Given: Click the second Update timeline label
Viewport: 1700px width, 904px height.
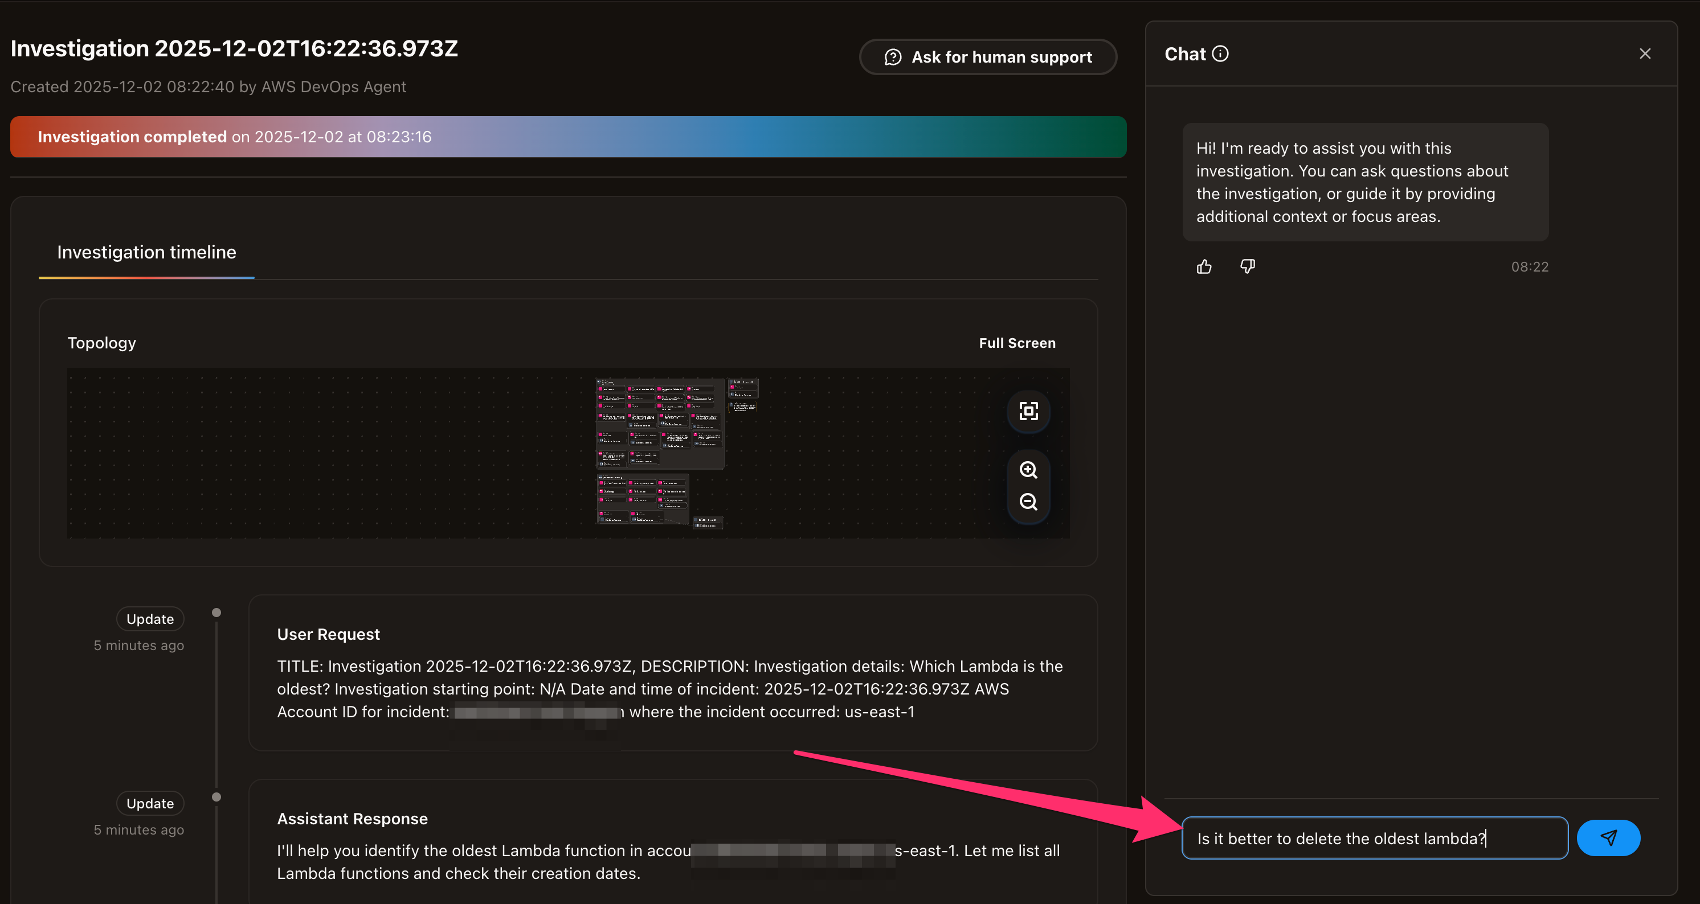Looking at the screenshot, I should point(150,804).
